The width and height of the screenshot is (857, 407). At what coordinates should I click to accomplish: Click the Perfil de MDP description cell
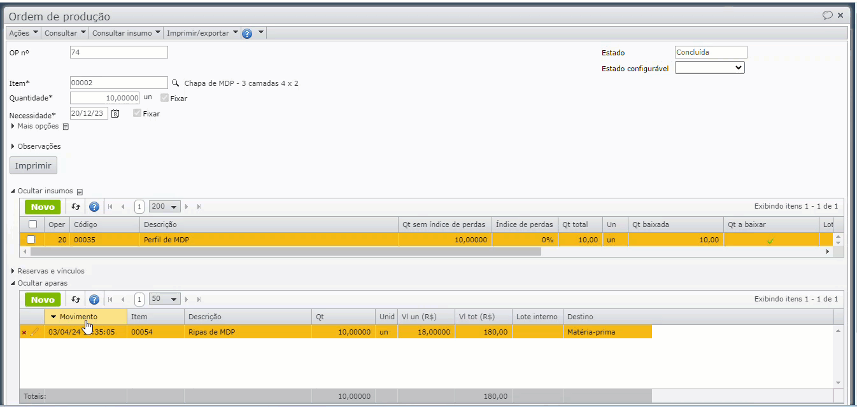(269, 240)
